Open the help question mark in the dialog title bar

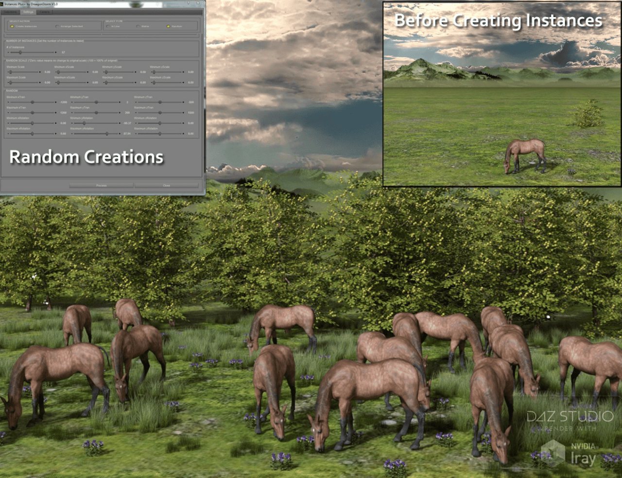pyautogui.click(x=188, y=3)
